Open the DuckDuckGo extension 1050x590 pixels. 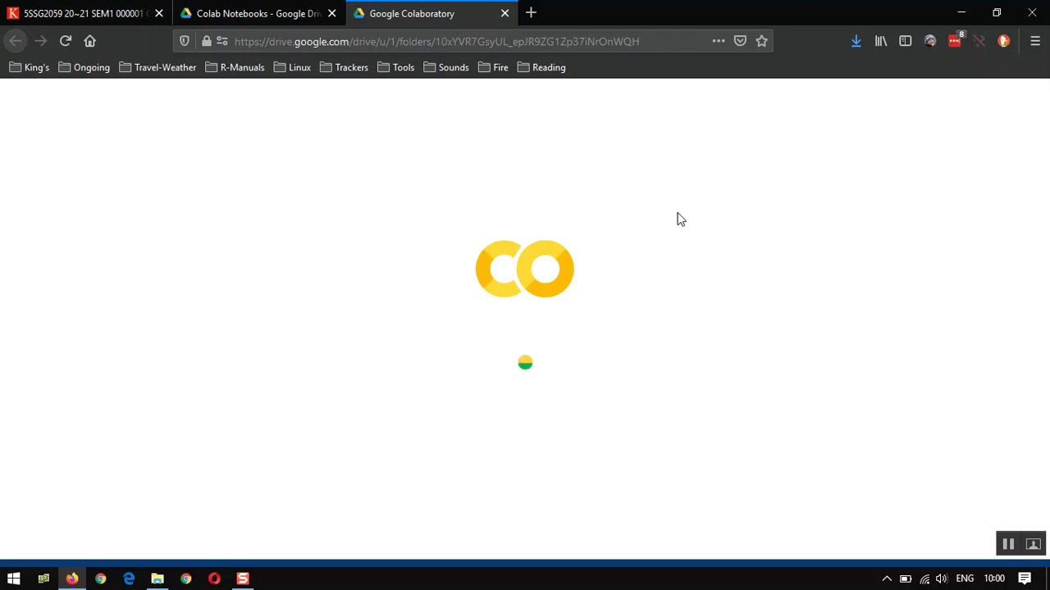(1003, 41)
